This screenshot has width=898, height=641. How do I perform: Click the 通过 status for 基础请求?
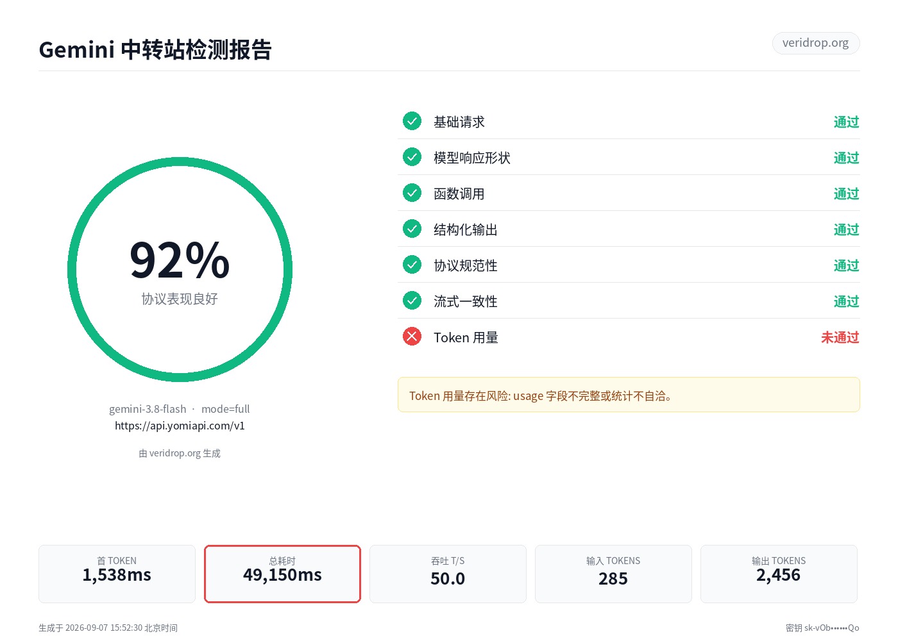[x=846, y=122]
